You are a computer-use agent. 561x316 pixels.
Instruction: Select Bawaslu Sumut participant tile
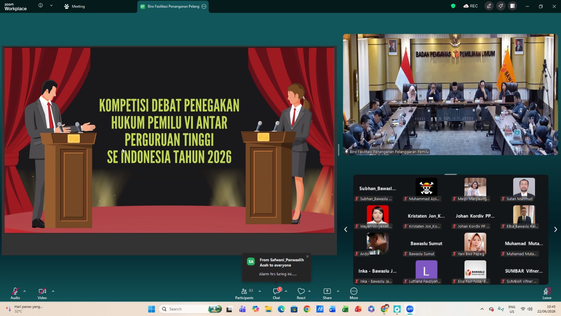(x=426, y=244)
